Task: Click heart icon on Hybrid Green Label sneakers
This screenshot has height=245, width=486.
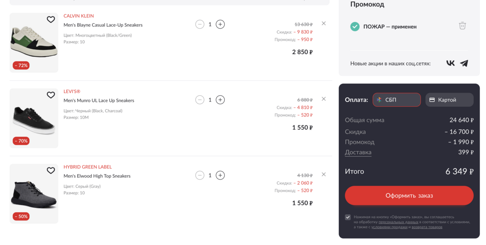Action: click(51, 171)
